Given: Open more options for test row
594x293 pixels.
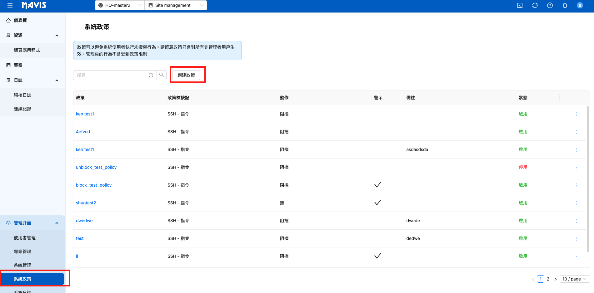Looking at the screenshot, I should tap(576, 239).
